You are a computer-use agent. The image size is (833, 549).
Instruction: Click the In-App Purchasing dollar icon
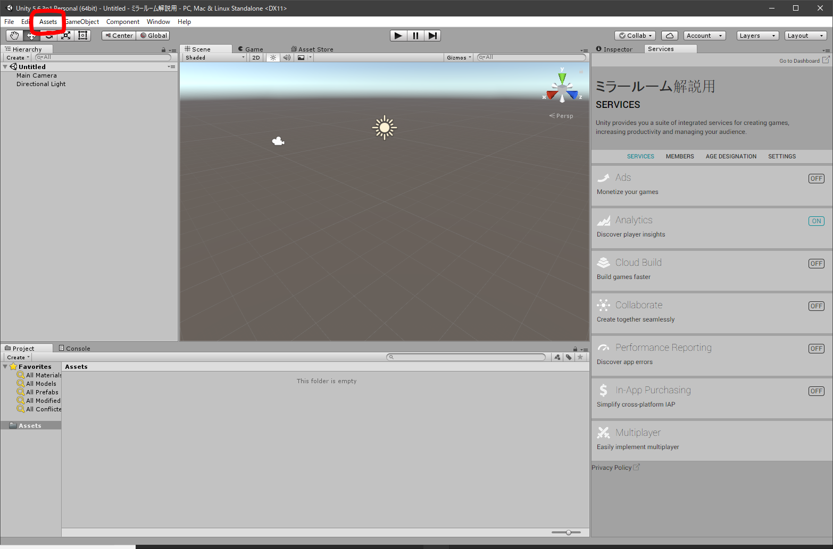(603, 390)
